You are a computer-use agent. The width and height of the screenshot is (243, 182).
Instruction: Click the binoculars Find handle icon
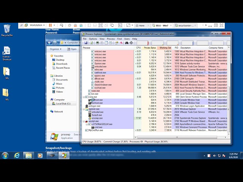[126, 43]
